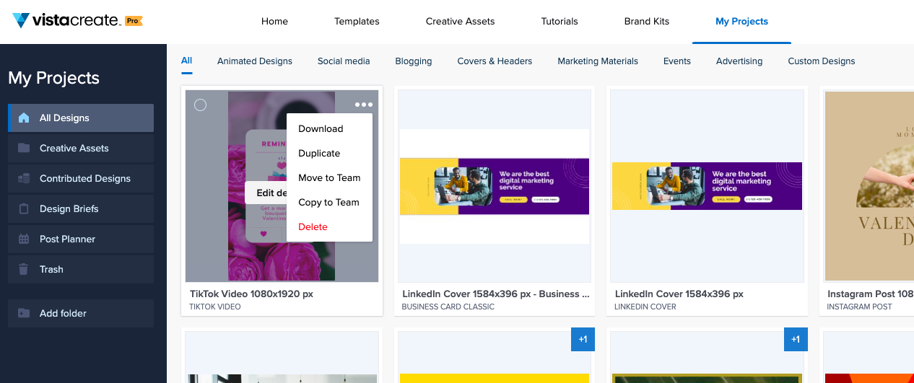
Task: Open the Tutorials navigation tab
Action: click(x=560, y=21)
